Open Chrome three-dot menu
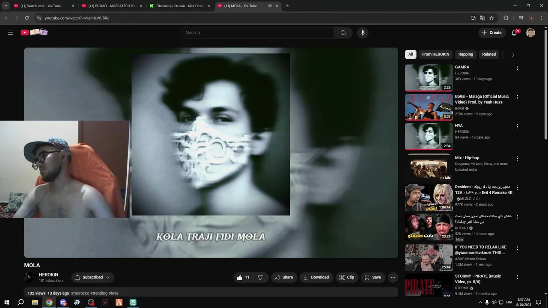Viewport: 548px width, 308px height. (x=542, y=18)
